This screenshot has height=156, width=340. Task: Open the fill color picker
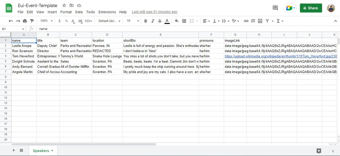click(x=177, y=21)
